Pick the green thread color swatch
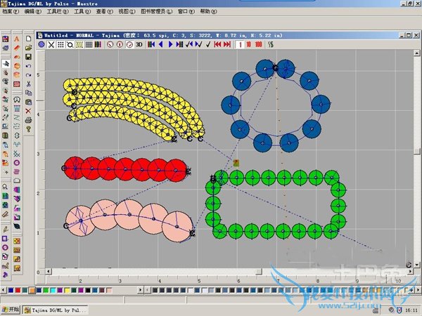The image size is (422, 316). (x=46, y=290)
